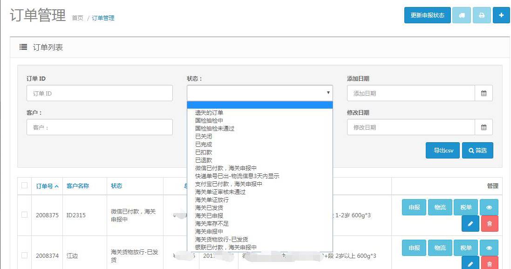The image size is (511, 269).
Task: Focus the 添加日期 input field
Action: pos(411,93)
